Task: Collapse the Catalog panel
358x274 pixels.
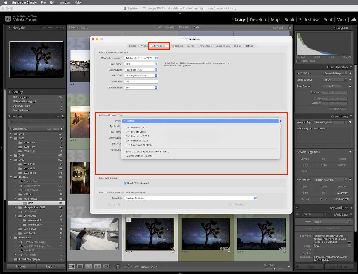Action: pyautogui.click(x=10, y=92)
